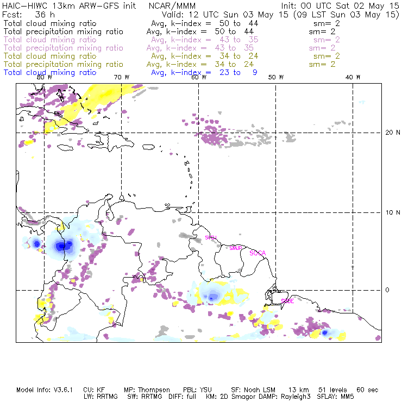Click the "60 sec" timestep text
The image size is (402, 402).
point(367,390)
